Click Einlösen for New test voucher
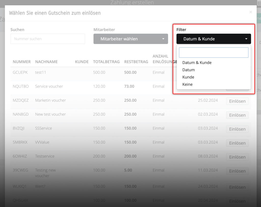The height and width of the screenshot is (207, 261). [x=237, y=115]
